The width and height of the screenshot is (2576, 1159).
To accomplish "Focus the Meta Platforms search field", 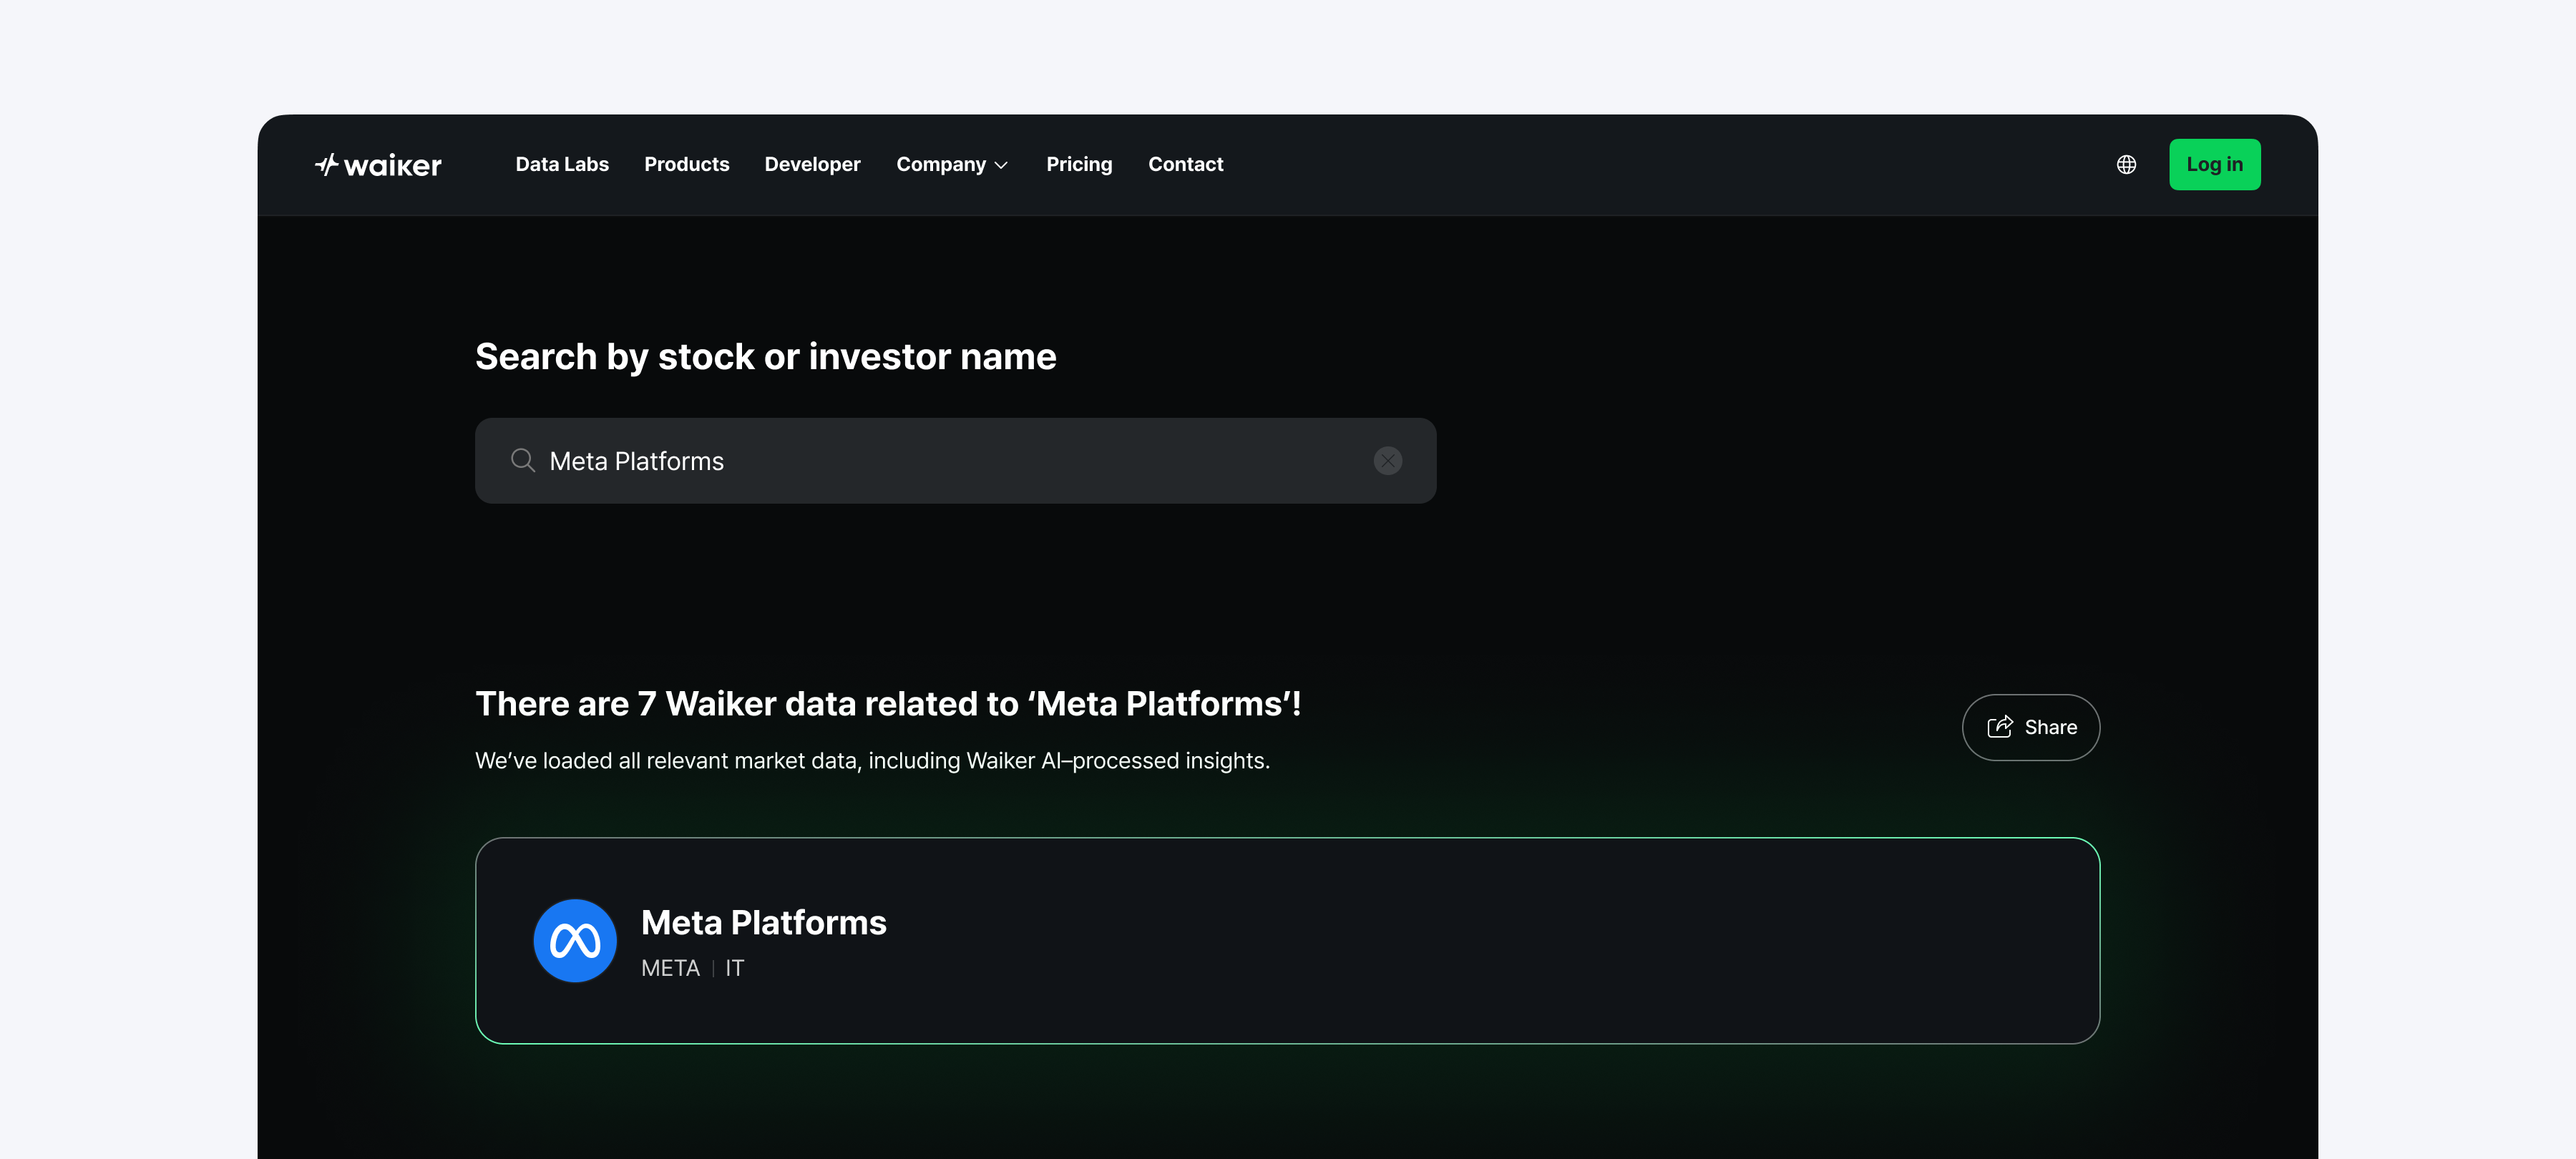I will pyautogui.click(x=955, y=460).
